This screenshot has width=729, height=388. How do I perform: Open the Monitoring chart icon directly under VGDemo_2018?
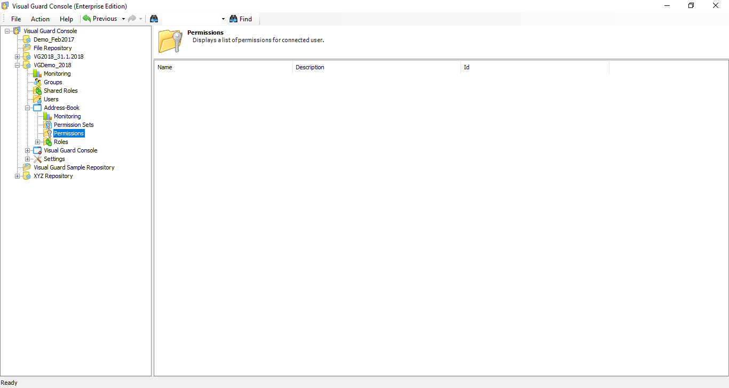[x=37, y=74]
